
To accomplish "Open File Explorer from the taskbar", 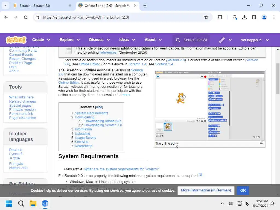I will click(33, 203).
